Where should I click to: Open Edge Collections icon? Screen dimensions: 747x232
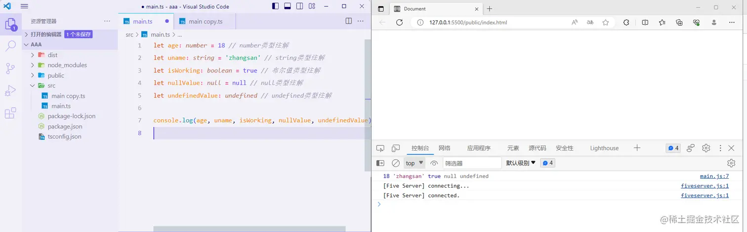pyautogui.click(x=679, y=22)
